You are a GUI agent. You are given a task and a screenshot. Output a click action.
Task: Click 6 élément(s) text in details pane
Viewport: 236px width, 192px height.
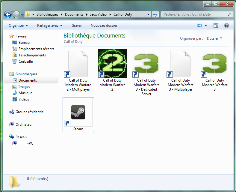(x=37, y=178)
